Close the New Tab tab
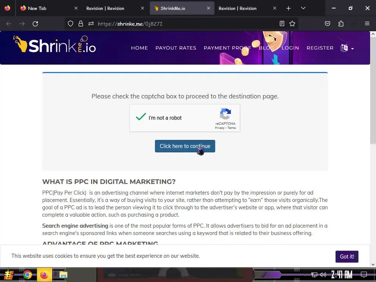This screenshot has height=282, width=376. tap(76, 8)
